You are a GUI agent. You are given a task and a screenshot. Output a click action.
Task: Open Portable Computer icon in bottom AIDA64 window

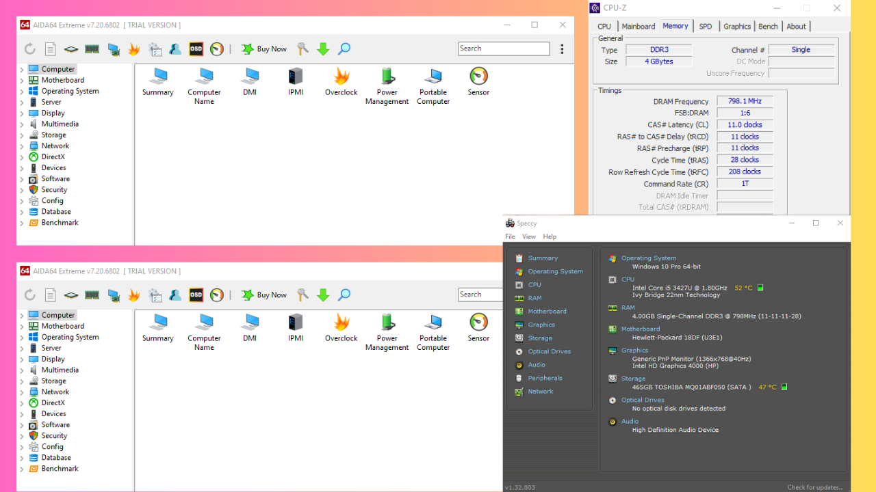pos(433,332)
